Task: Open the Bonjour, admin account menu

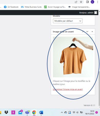Action: coord(88,13)
